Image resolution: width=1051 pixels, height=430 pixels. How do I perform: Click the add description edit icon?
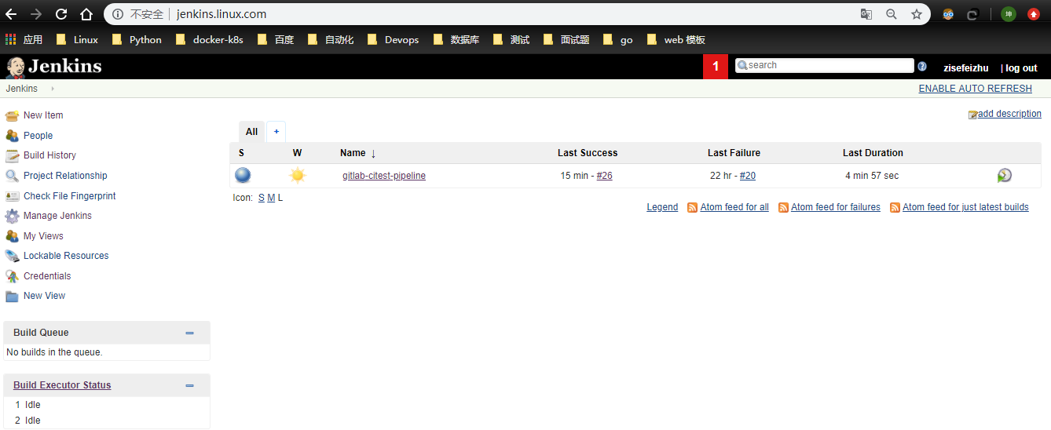click(972, 115)
